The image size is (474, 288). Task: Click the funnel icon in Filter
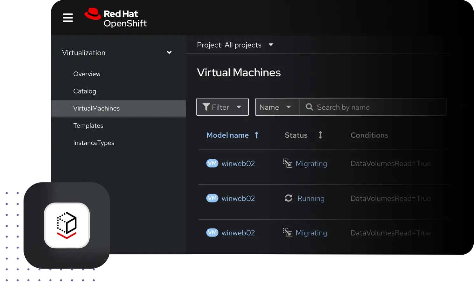coord(206,107)
